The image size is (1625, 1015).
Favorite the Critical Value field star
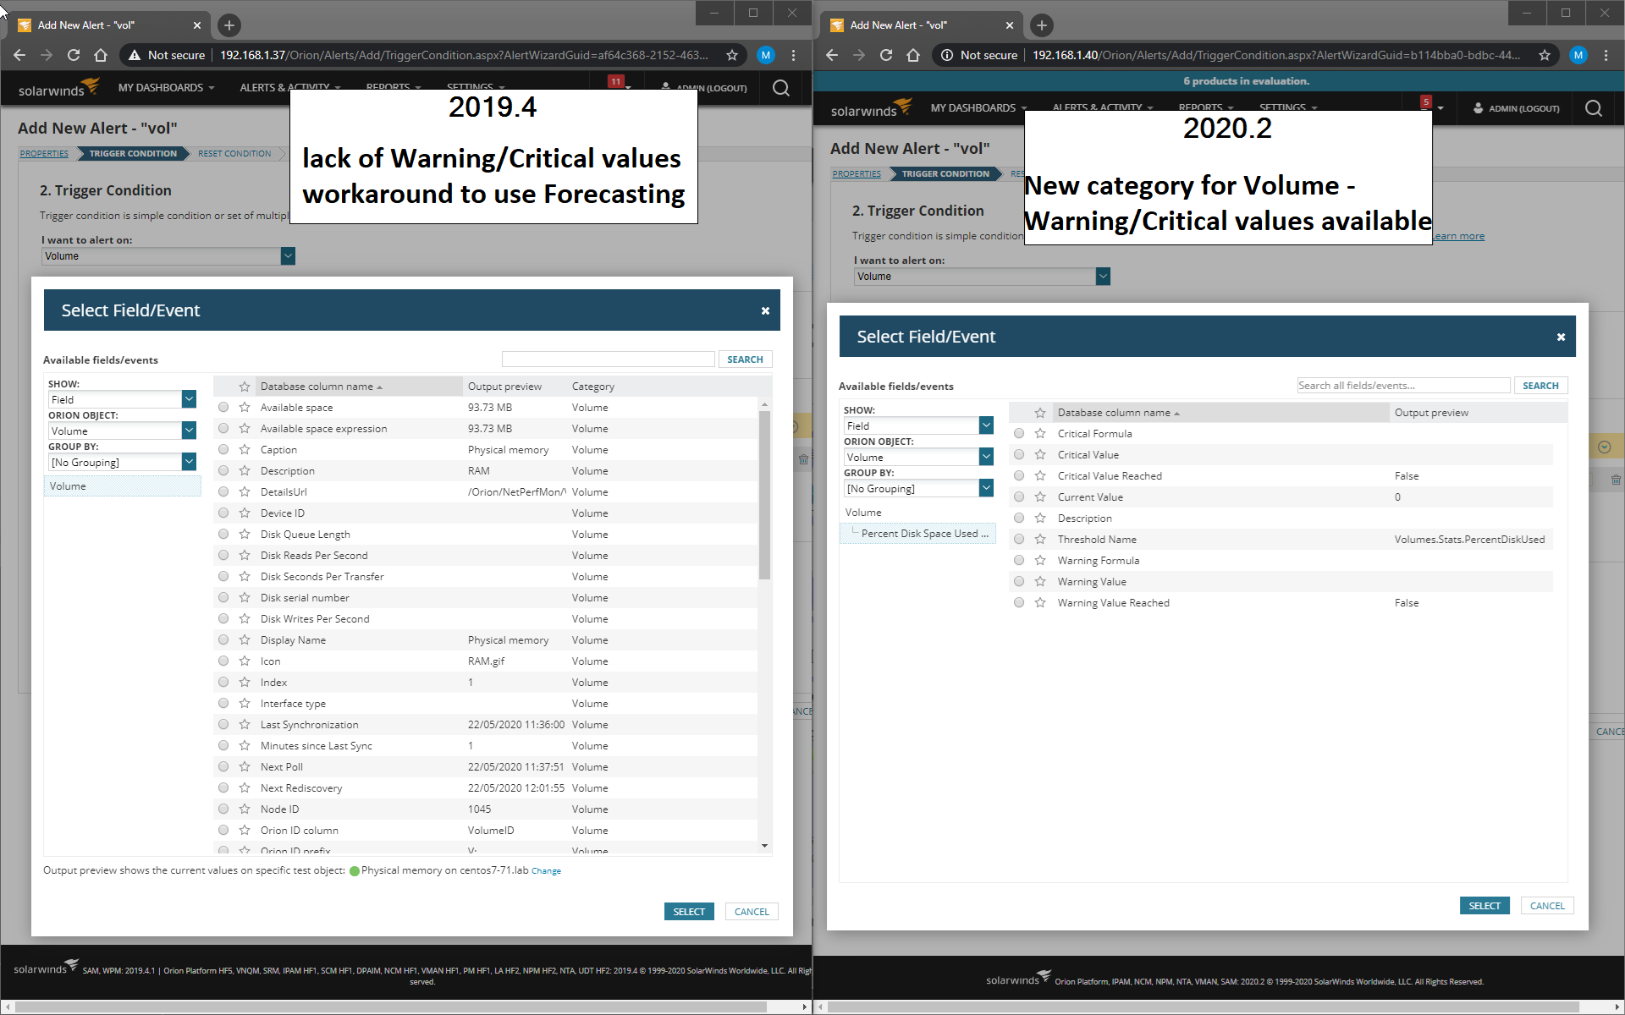[x=1040, y=455]
